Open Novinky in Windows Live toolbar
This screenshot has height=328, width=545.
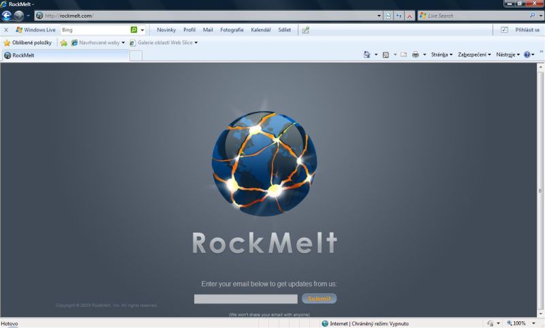tap(166, 30)
